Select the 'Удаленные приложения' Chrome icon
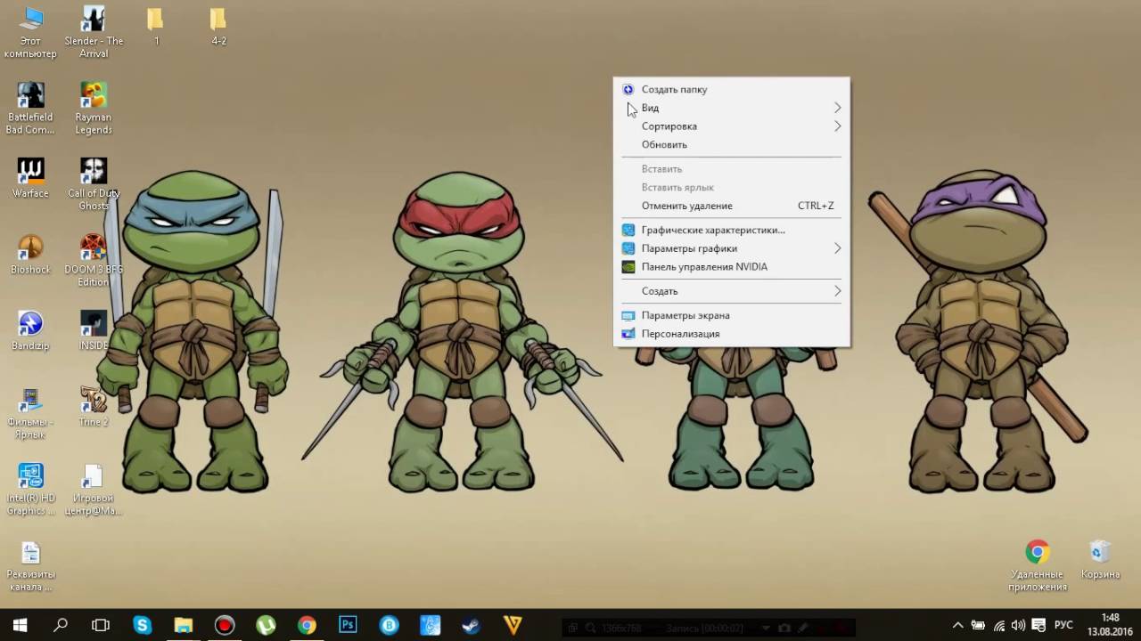The width and height of the screenshot is (1141, 641). [x=1038, y=566]
